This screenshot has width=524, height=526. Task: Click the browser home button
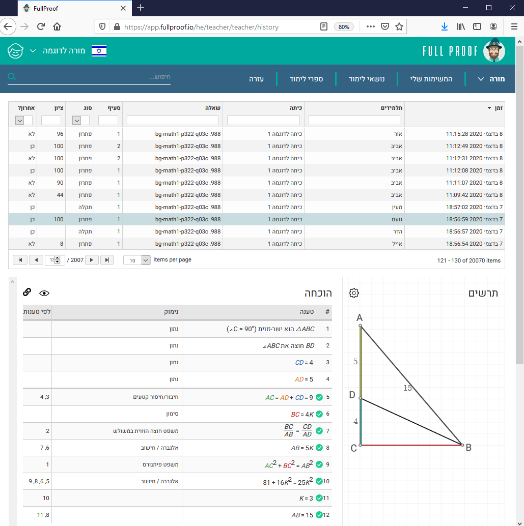57,26
